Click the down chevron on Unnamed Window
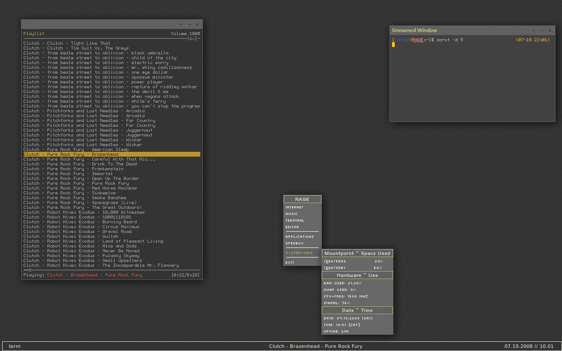562x351 pixels. (533, 30)
